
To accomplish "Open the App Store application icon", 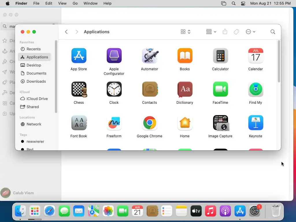I will 79,55.
